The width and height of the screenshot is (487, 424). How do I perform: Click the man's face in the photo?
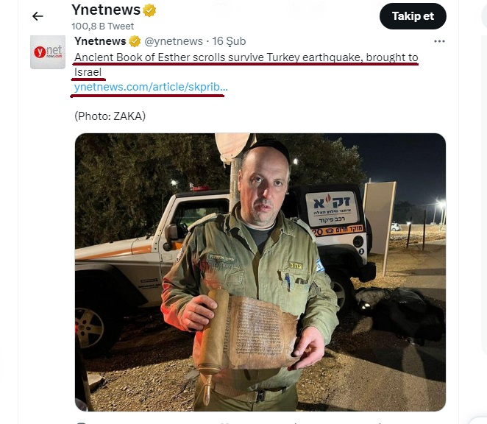click(264, 186)
